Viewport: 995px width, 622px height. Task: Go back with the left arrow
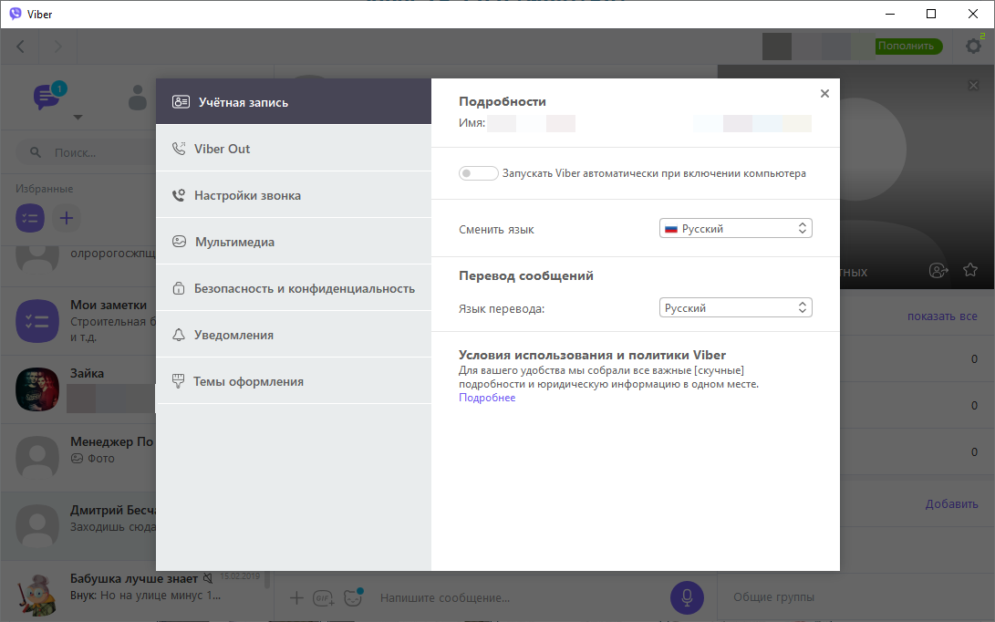pyautogui.click(x=21, y=47)
